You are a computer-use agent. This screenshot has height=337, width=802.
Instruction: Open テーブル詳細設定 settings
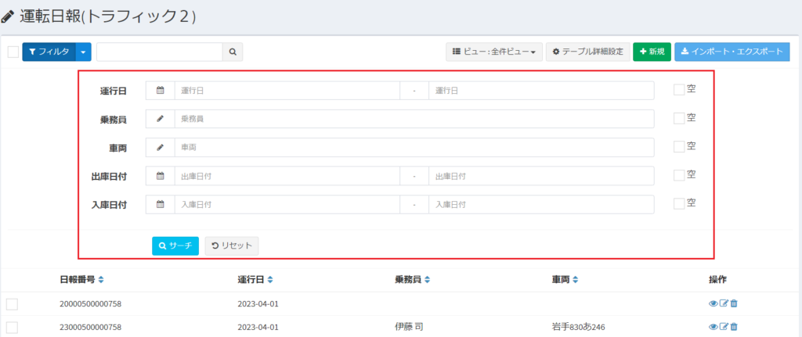pyautogui.click(x=587, y=52)
